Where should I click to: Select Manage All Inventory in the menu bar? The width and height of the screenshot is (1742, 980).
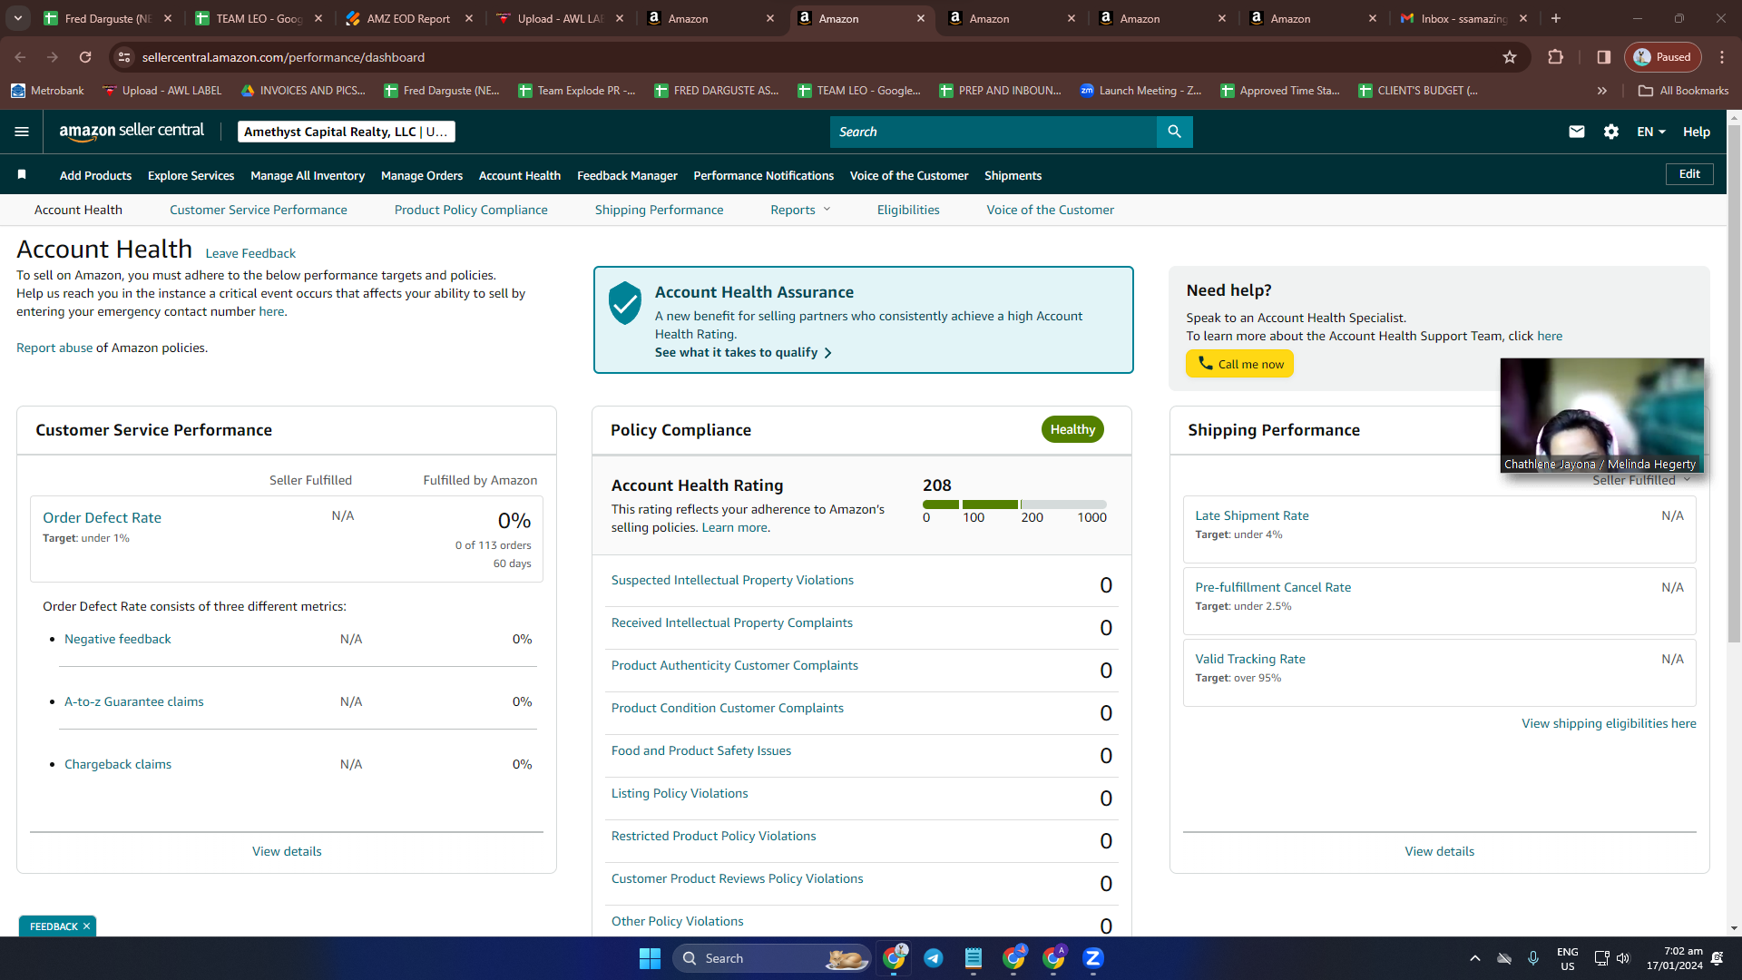pos(308,175)
